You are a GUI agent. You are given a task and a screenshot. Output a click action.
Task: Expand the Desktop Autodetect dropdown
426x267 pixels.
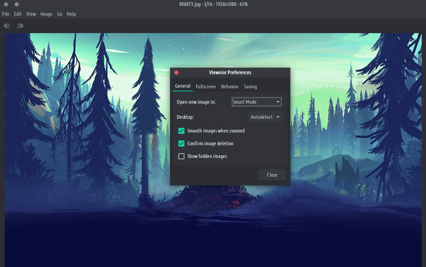pos(265,117)
